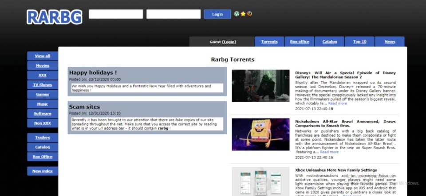Viewport: 426px width, 196px height.
Task: Click Read more on Nickelodeon article
Action: click(329, 152)
